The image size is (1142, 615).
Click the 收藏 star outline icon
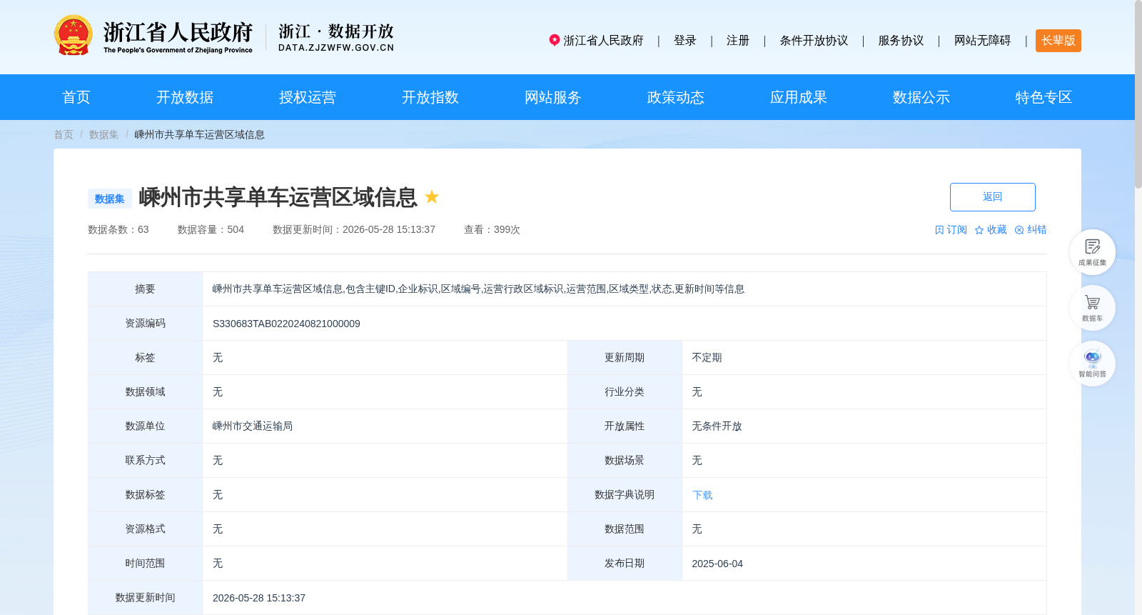tap(979, 230)
